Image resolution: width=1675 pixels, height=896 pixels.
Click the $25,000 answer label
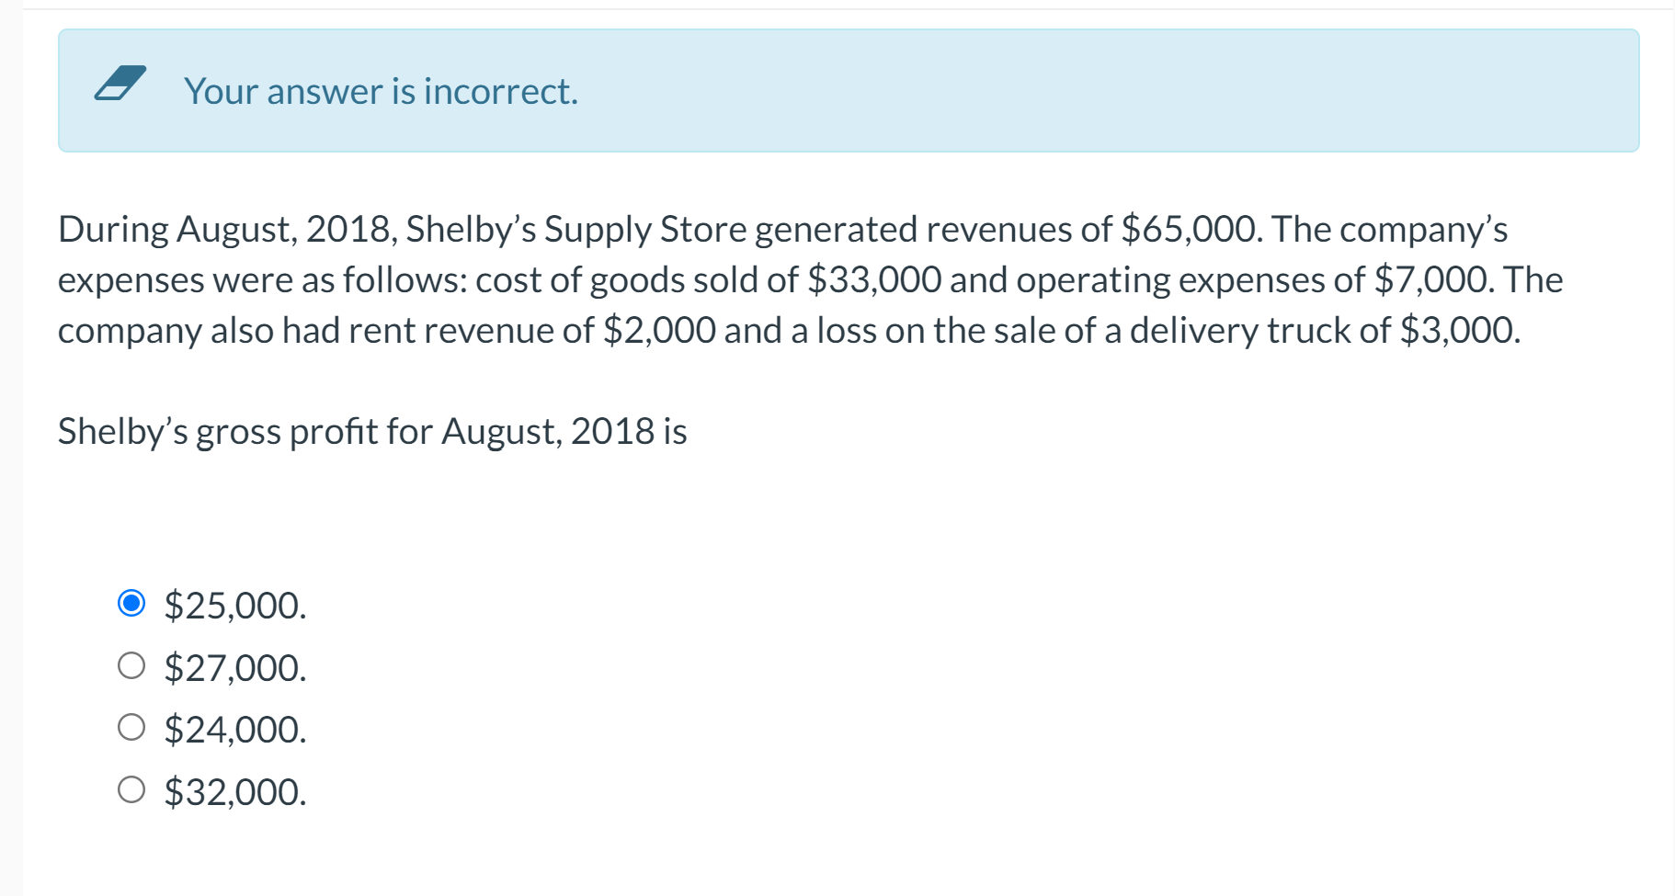coord(234,605)
